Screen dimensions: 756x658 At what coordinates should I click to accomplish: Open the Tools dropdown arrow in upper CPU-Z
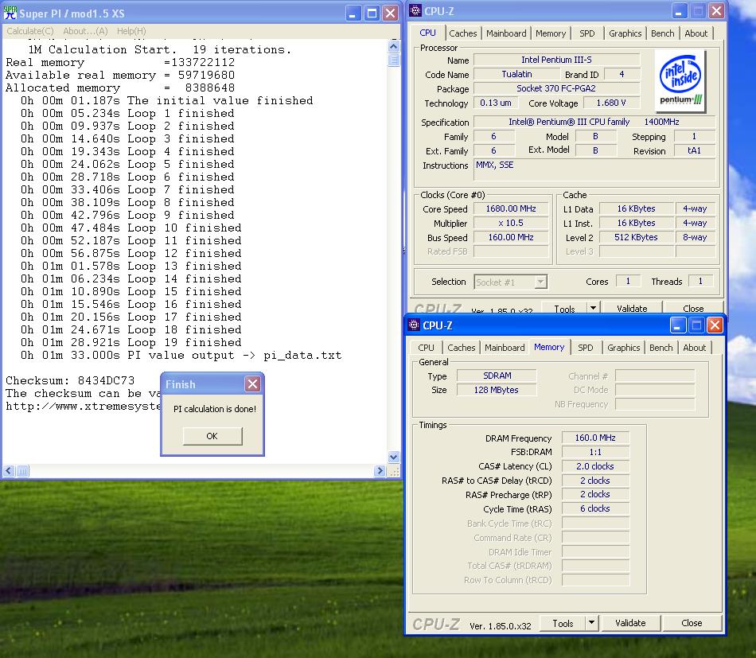point(593,308)
